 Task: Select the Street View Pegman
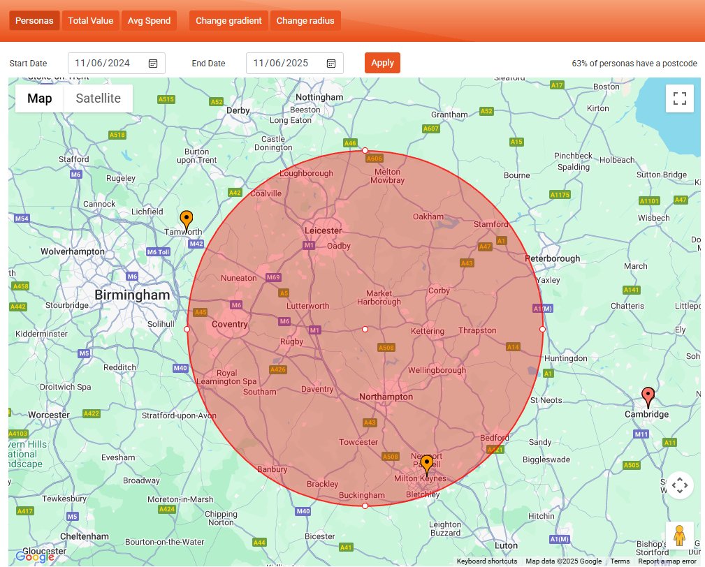coord(680,535)
